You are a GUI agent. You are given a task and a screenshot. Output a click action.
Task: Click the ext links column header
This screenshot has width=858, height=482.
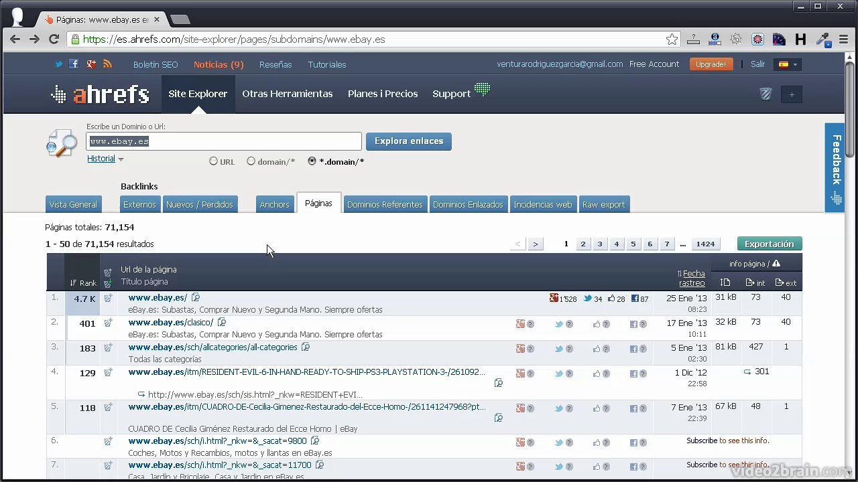point(786,283)
